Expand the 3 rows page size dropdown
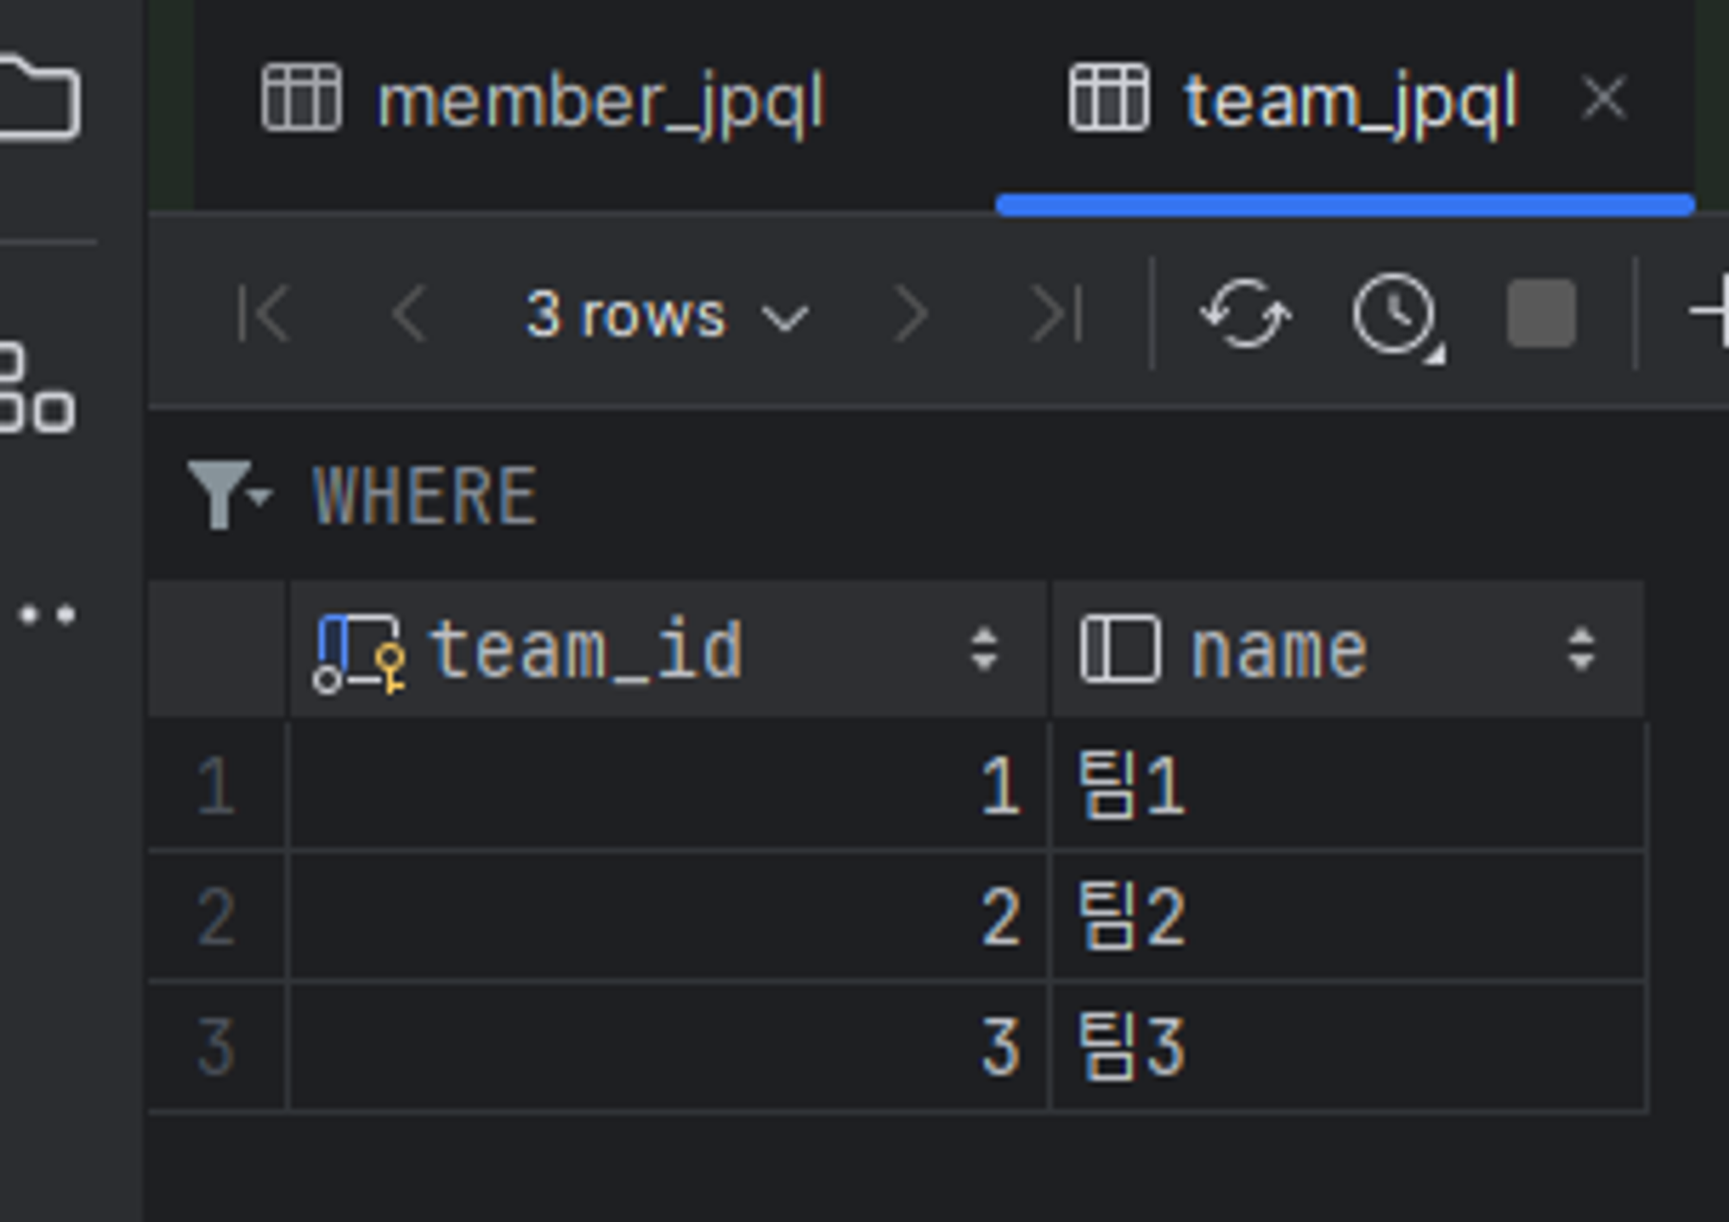This screenshot has height=1222, width=1729. click(x=666, y=315)
